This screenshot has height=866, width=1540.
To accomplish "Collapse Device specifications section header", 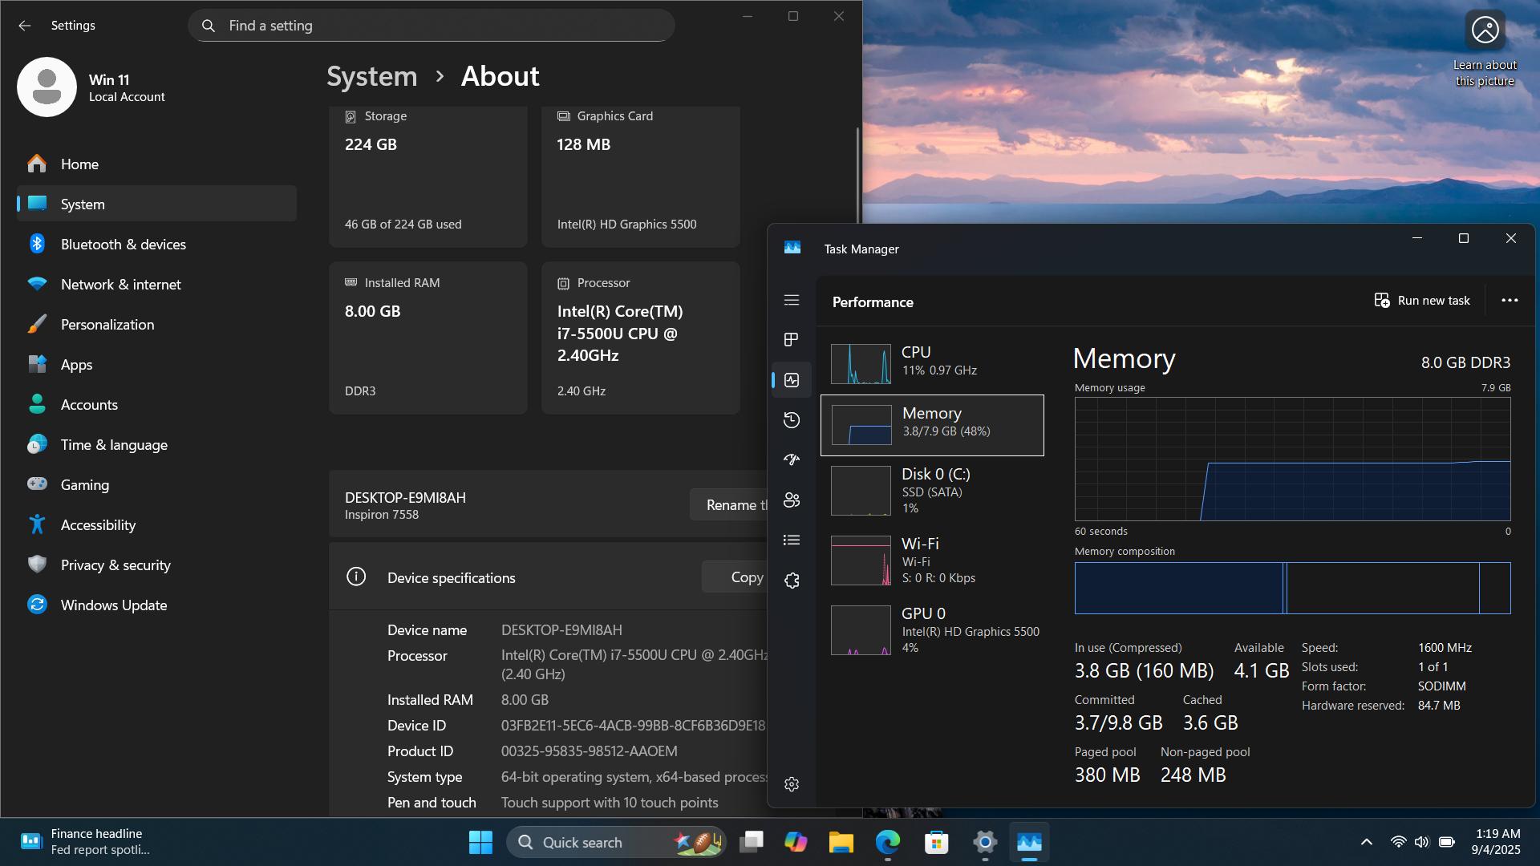I will click(x=549, y=577).
